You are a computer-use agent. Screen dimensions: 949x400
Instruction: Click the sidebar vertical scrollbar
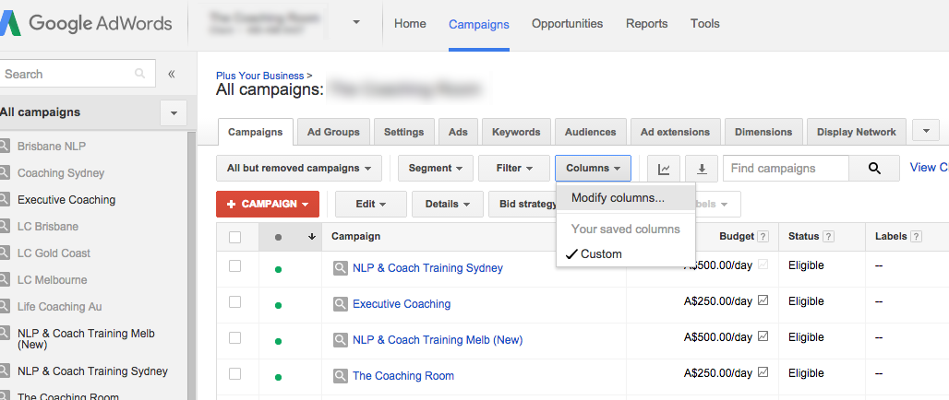click(191, 265)
